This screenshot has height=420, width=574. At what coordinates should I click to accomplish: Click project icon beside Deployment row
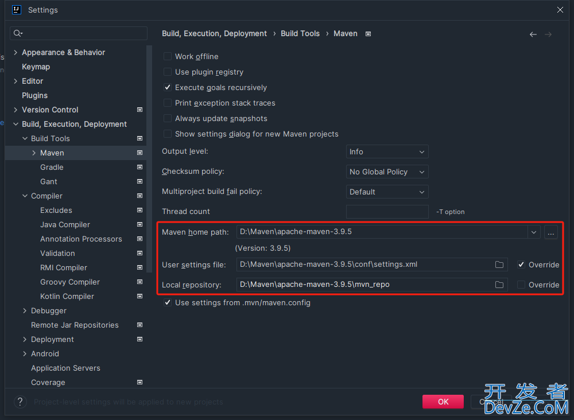coord(139,339)
